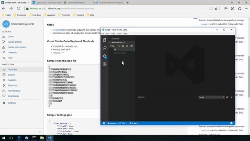Open Branches in Bitbucket navigation
The width and height of the screenshot is (250, 141).
[x=12, y=85]
